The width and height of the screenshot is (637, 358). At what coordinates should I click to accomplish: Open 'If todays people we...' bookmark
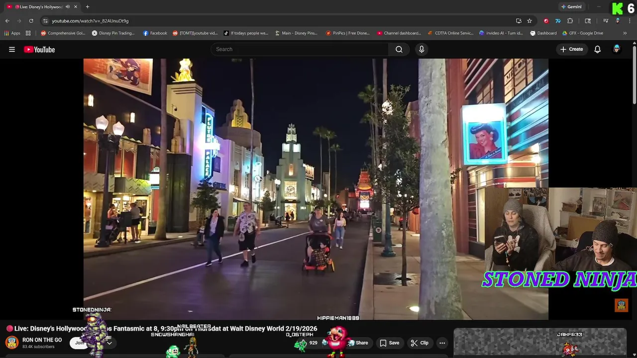246,33
